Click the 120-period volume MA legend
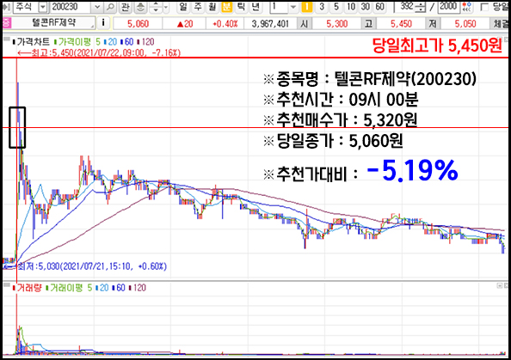 pos(138,288)
